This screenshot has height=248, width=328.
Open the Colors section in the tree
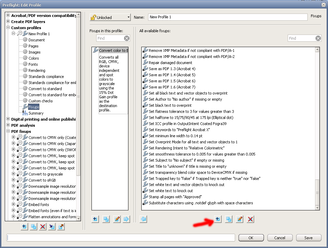[34, 58]
